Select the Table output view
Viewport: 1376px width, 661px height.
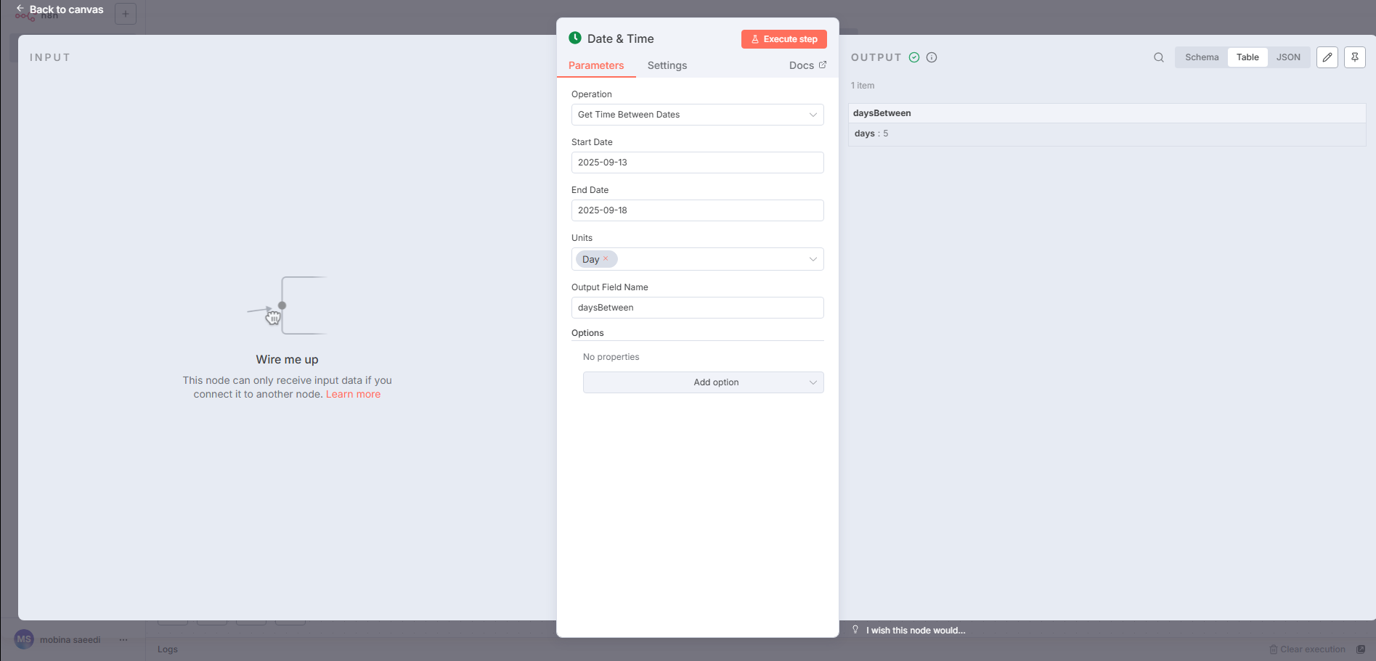tap(1247, 57)
